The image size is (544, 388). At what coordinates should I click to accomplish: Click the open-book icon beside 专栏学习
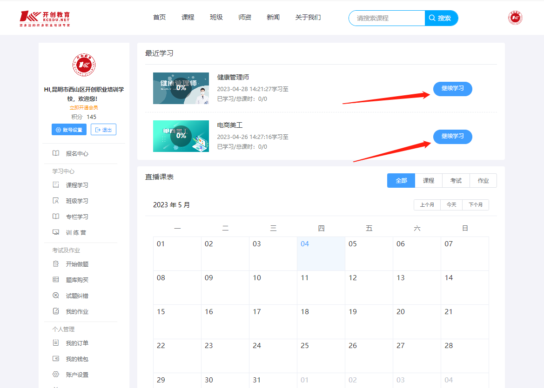click(55, 216)
